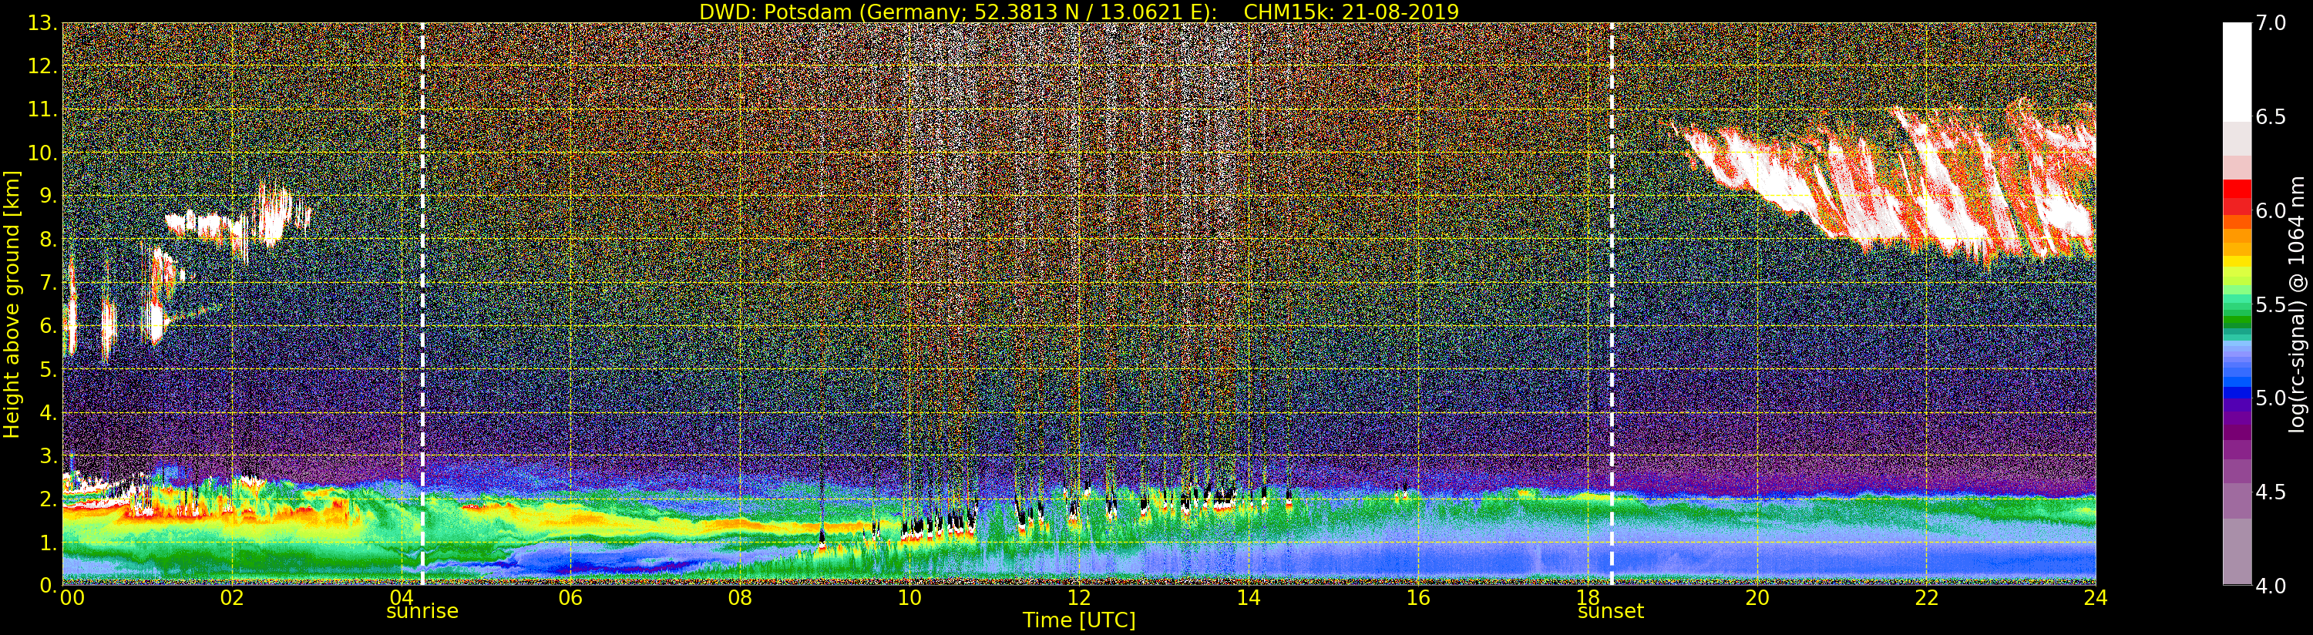Screen dimensions: 2313x635
Task: Pick the deep blue band of the colorbar
Action: coord(2237,392)
